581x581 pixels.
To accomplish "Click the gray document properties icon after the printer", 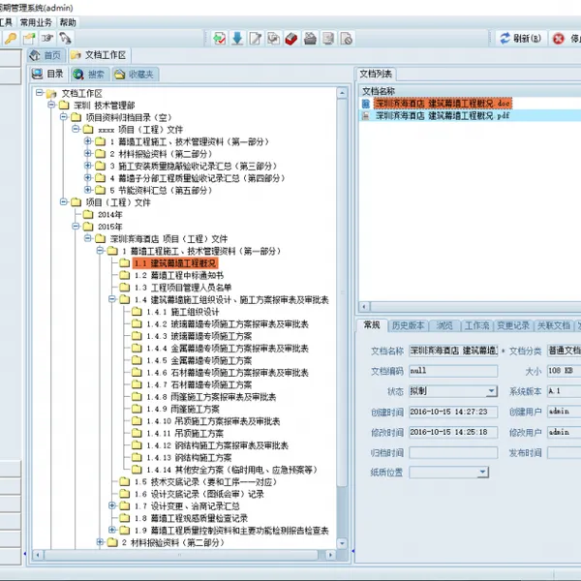I will pyautogui.click(x=328, y=39).
